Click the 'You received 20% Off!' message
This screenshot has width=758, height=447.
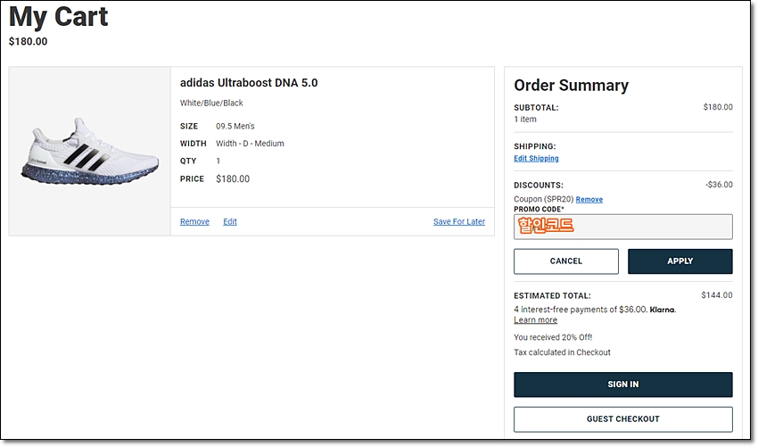tap(553, 337)
